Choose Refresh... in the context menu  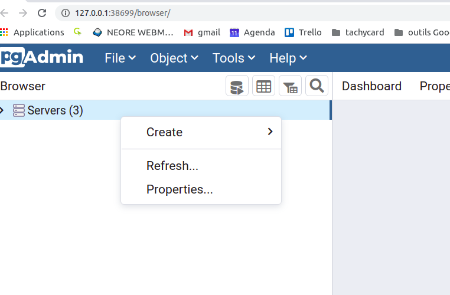pyautogui.click(x=201, y=166)
